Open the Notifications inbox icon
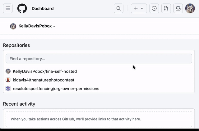 [x=178, y=8]
